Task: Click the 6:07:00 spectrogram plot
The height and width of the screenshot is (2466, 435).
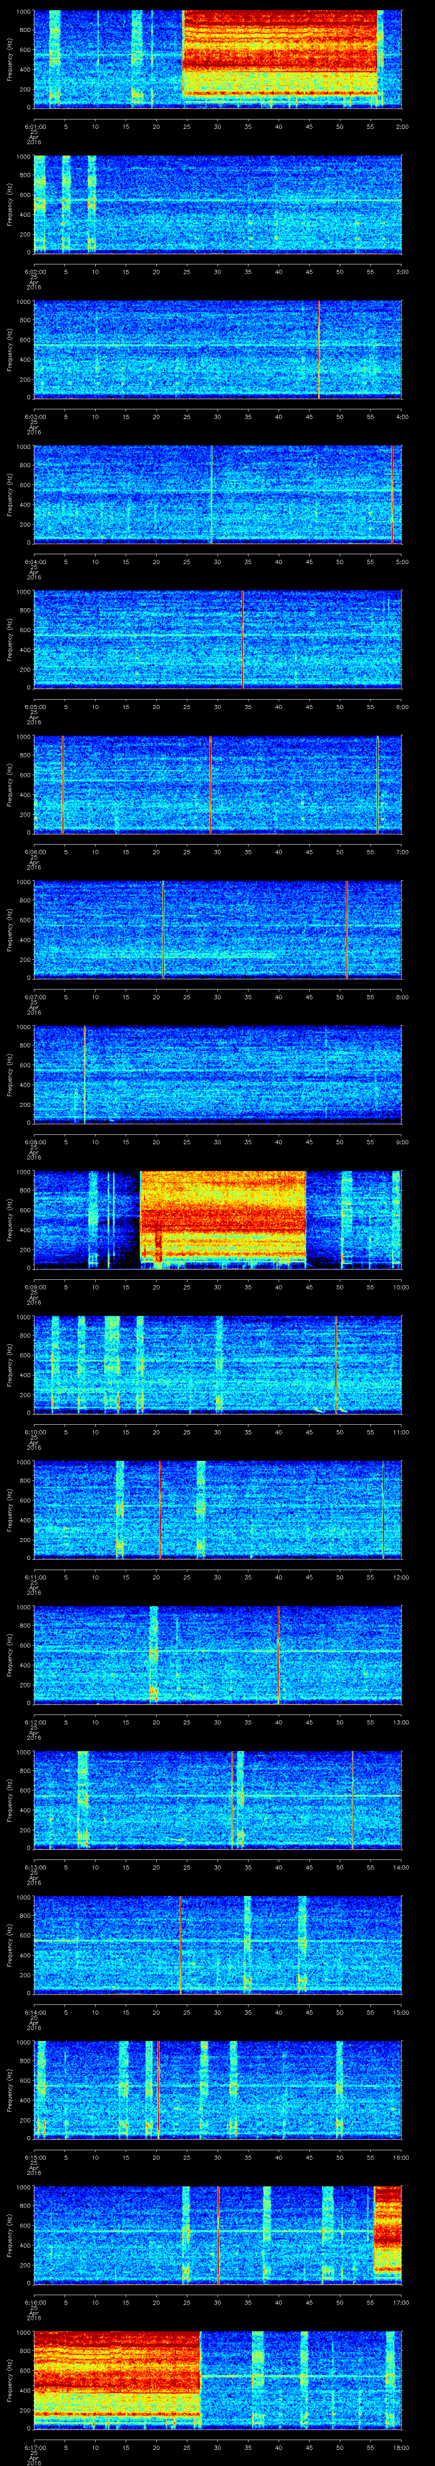Action: (218, 930)
